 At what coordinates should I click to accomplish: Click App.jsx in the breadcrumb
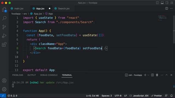coord(38,14)
